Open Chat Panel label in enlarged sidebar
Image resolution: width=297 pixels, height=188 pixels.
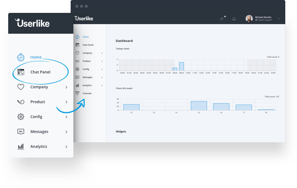pyautogui.click(x=40, y=72)
